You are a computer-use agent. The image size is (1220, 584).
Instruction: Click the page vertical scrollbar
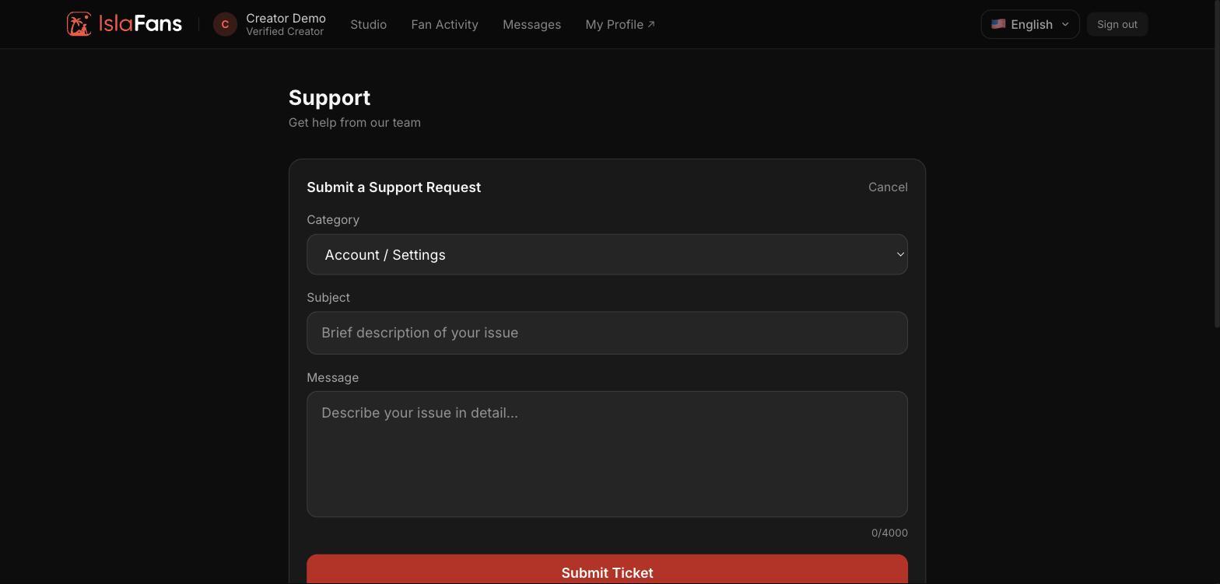point(1216,163)
